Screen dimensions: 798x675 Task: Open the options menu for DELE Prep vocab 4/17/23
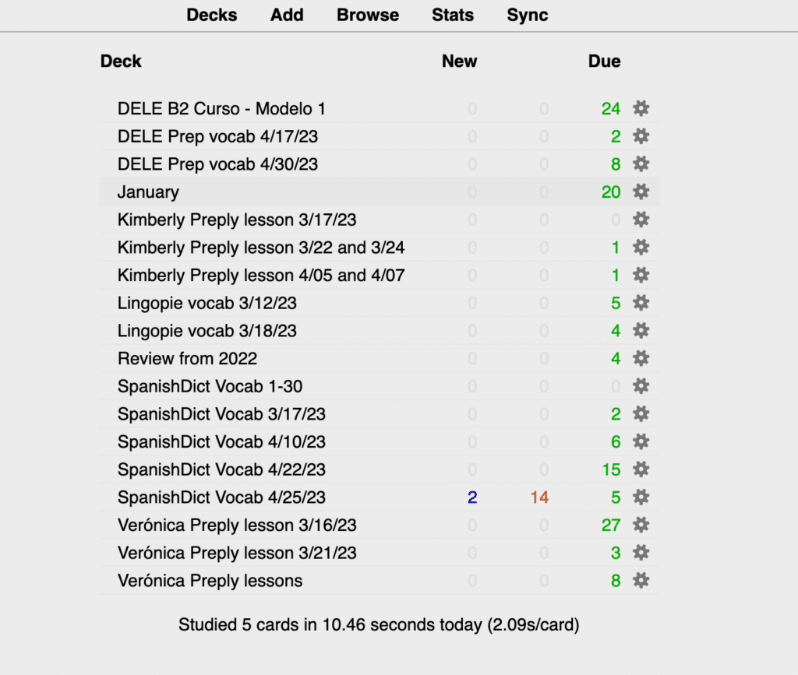pos(641,136)
